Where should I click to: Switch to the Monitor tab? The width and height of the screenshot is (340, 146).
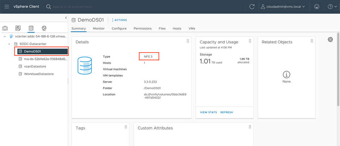coord(98,28)
